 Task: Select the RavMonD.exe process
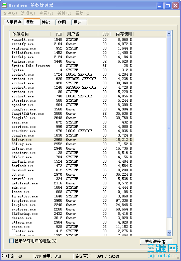tap(73, 170)
